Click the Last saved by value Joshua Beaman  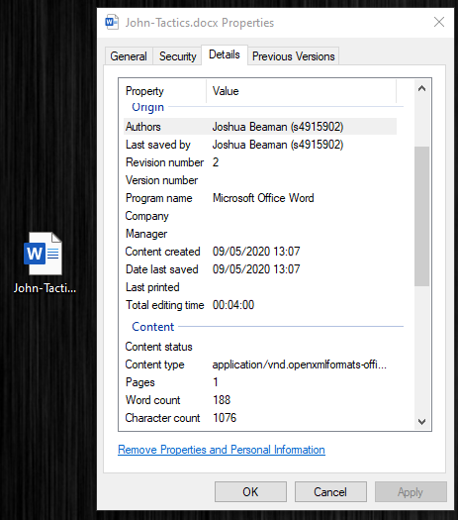(x=278, y=145)
